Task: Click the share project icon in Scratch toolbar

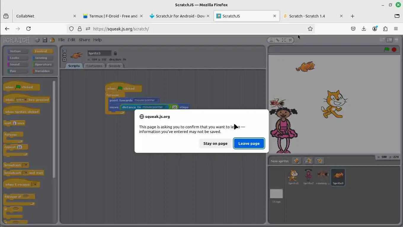Action: pyautogui.click(x=52, y=40)
